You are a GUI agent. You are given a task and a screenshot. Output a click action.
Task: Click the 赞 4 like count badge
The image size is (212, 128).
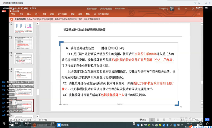207,120
